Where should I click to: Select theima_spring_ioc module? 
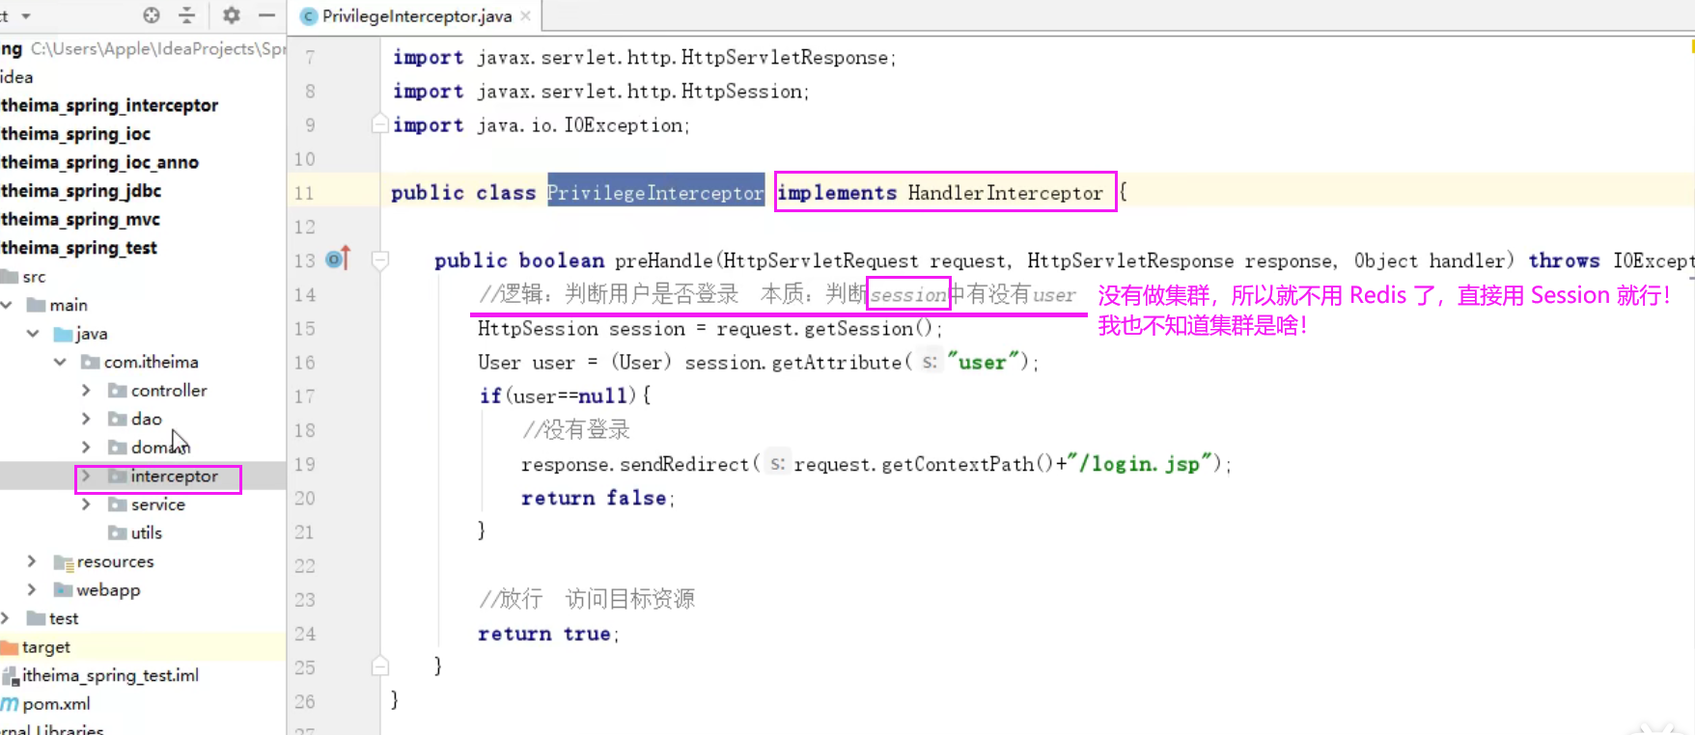pyautogui.click(x=75, y=134)
